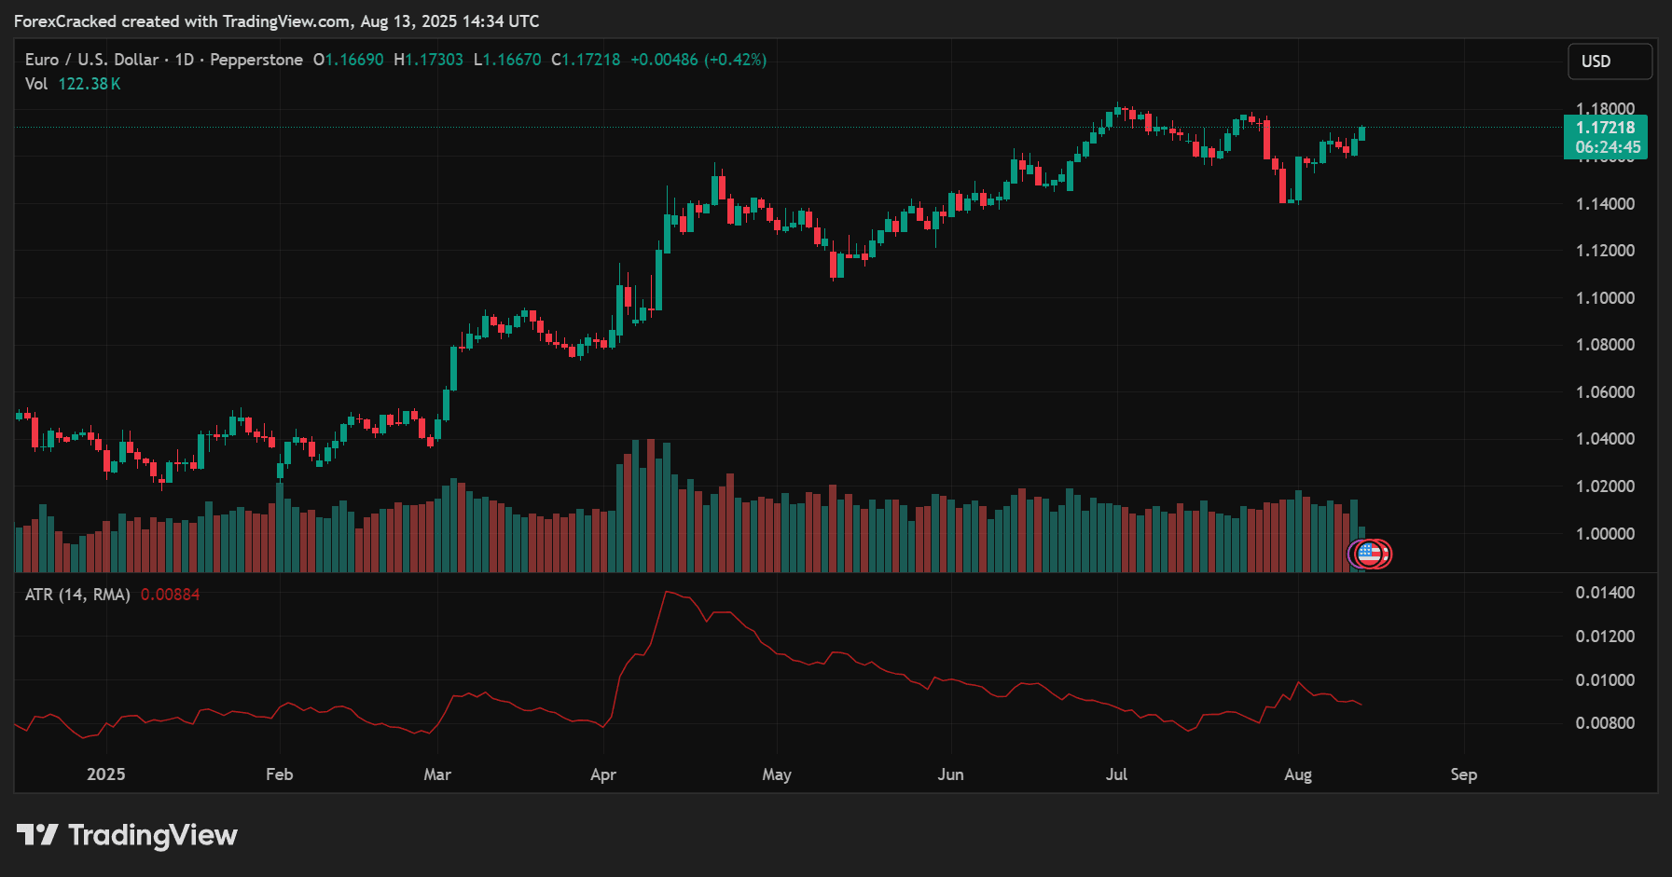The width and height of the screenshot is (1672, 877).
Task: Open the price scale context options on 1.18000
Action: pyautogui.click(x=1607, y=106)
